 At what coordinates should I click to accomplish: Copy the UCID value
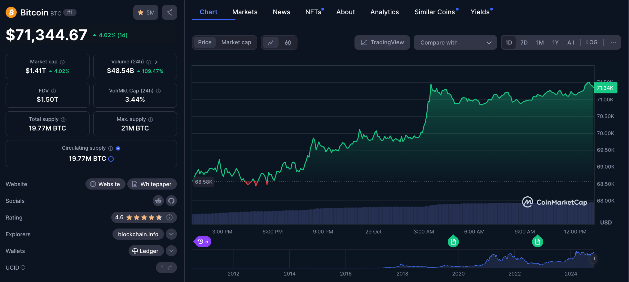click(x=169, y=267)
